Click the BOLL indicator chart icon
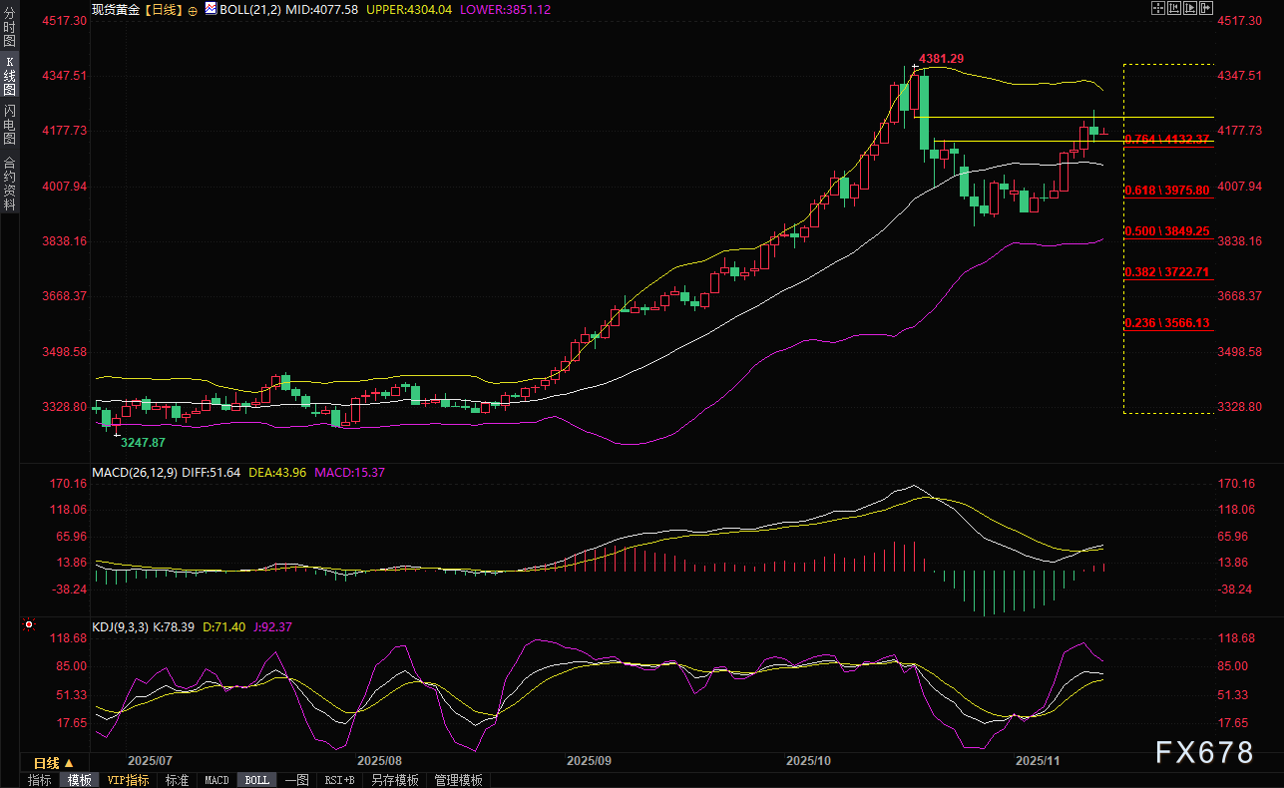 click(x=210, y=9)
